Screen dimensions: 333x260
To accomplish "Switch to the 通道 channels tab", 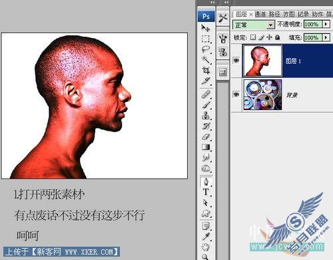I will pyautogui.click(x=260, y=14).
